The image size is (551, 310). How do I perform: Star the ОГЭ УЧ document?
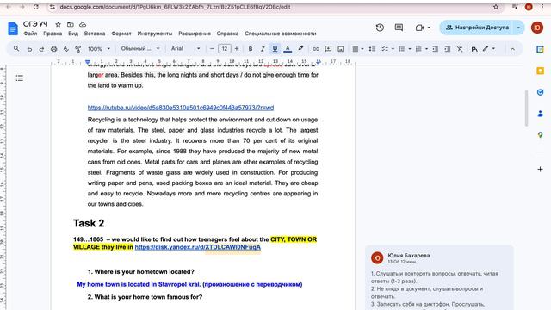click(x=59, y=24)
